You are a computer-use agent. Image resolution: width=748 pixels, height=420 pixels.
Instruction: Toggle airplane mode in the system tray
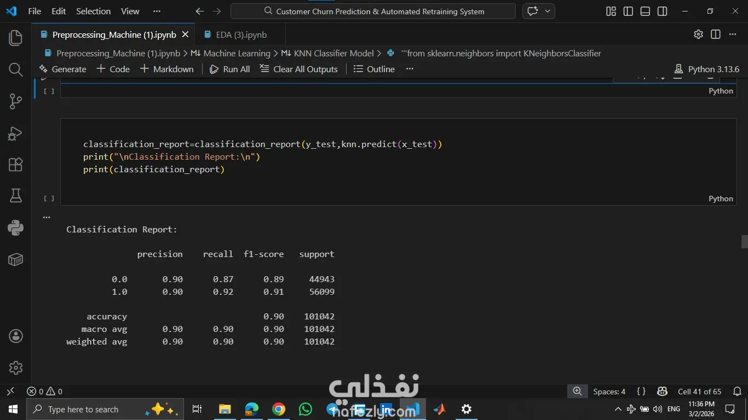[x=631, y=409]
